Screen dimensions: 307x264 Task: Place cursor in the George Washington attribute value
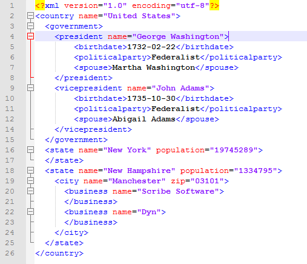click(x=178, y=36)
